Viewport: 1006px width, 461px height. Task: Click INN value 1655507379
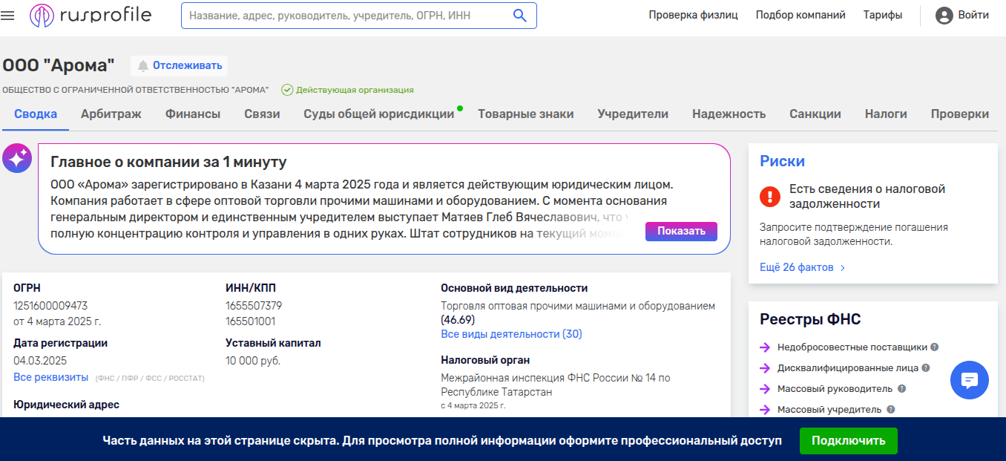tap(254, 306)
